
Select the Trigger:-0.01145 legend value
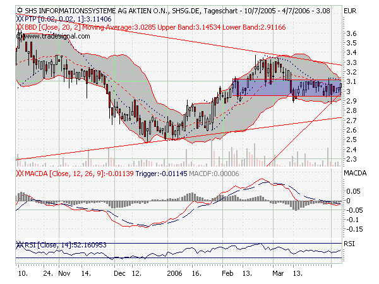(x=161, y=174)
